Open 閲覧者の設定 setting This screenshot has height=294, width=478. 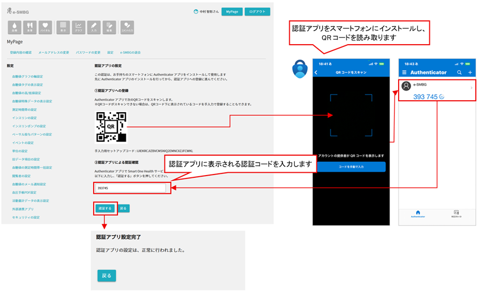[x=22, y=176]
